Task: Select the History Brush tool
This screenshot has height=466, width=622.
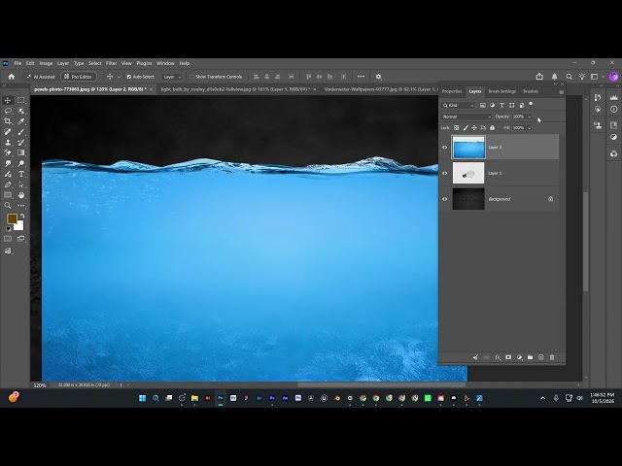Action: pos(21,143)
